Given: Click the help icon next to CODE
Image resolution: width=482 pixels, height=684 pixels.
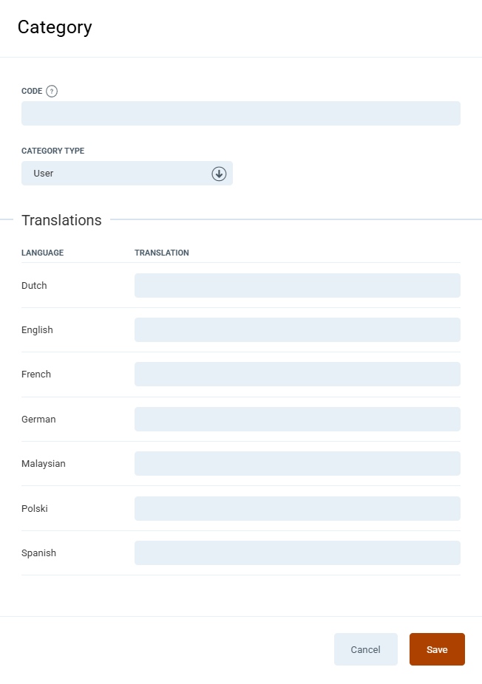Looking at the screenshot, I should pos(52,92).
